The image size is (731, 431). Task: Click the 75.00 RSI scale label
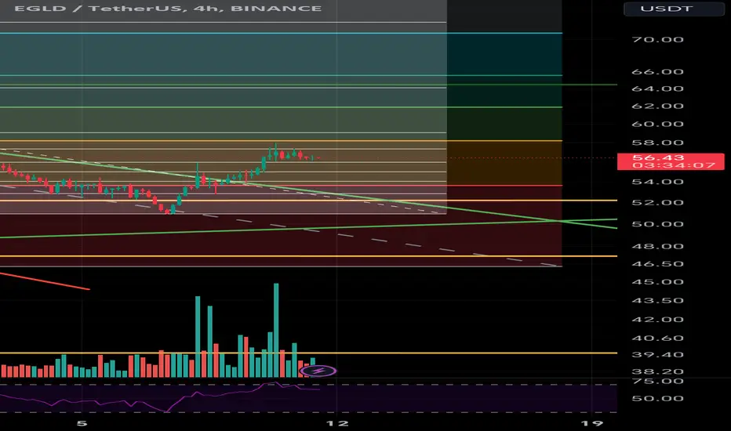tap(657, 381)
